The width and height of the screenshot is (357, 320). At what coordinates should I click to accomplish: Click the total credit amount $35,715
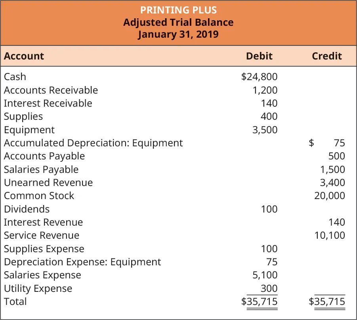[x=327, y=302]
